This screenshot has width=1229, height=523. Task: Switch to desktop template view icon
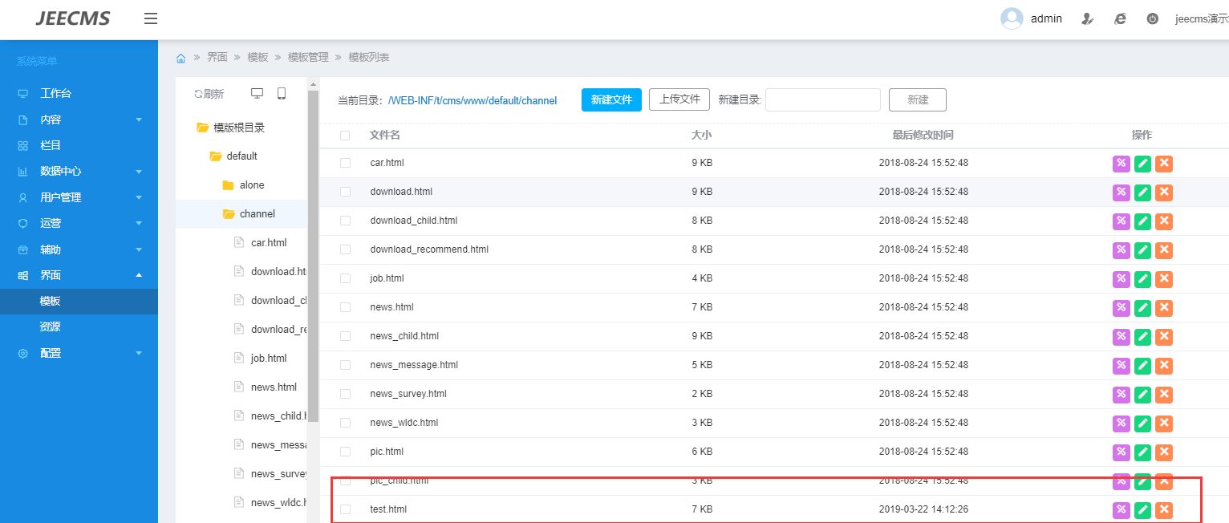pos(257,94)
